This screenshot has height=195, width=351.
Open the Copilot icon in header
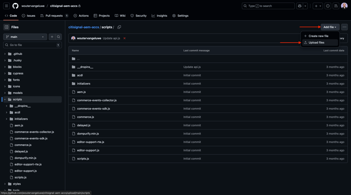pyautogui.click(x=300, y=6)
